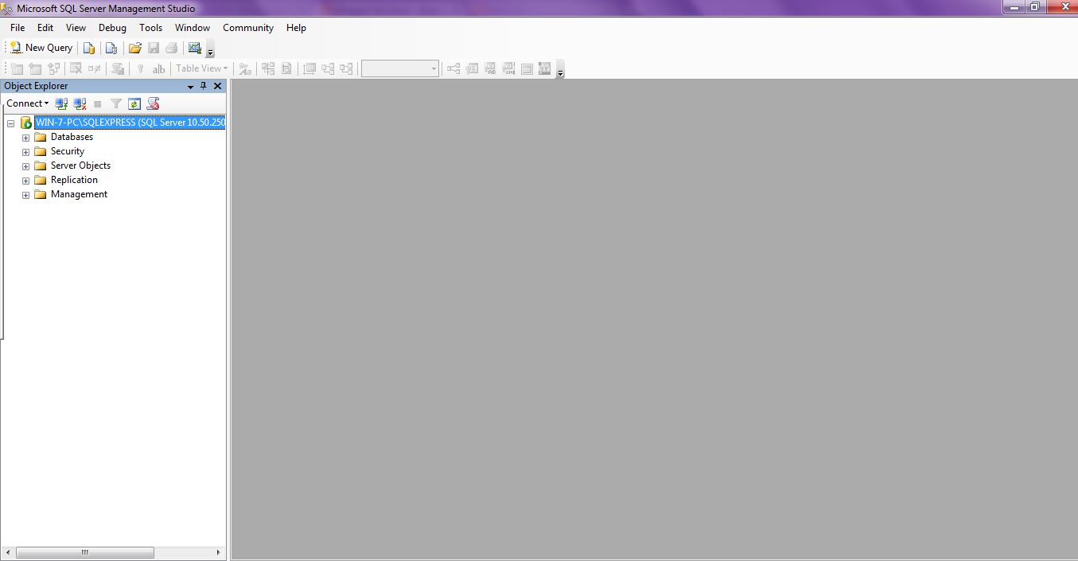The width and height of the screenshot is (1078, 561).
Task: Open standard toolbar options arrow
Action: (210, 49)
